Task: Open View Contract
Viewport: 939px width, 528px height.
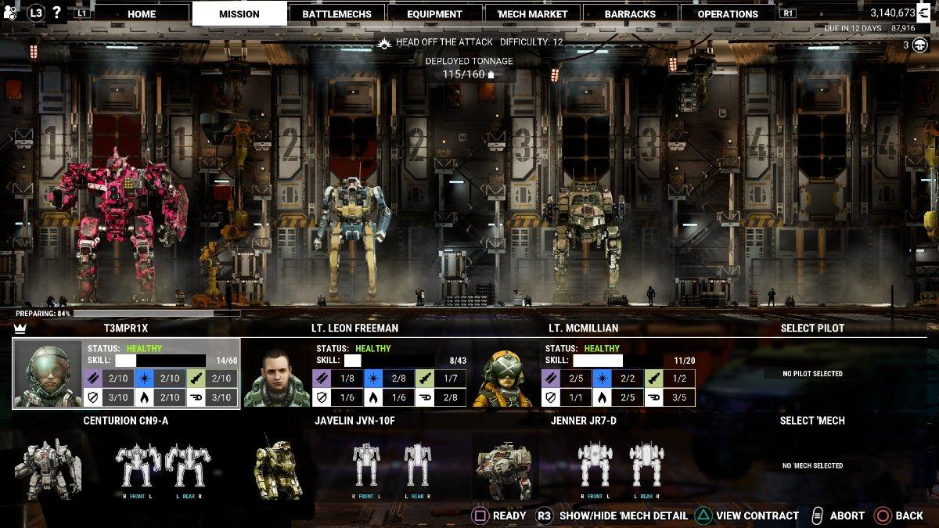Action: point(747,515)
